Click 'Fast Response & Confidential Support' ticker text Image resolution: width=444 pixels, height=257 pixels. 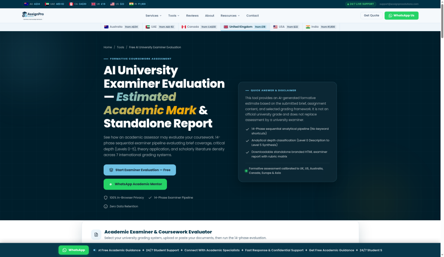274,250
